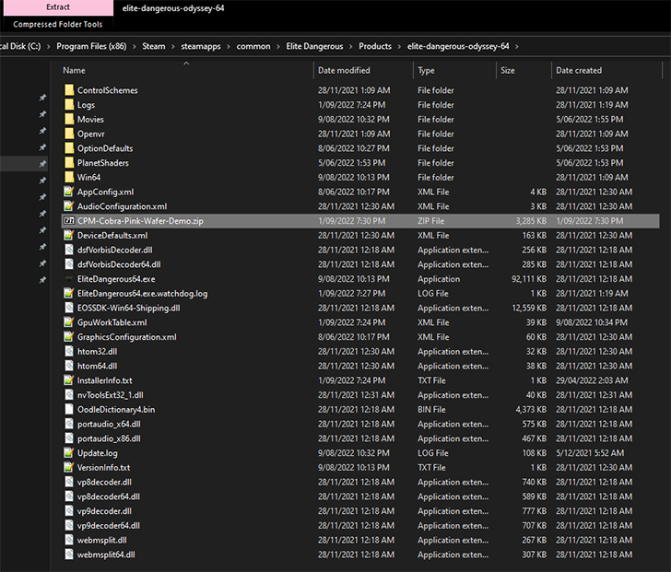671x572 pixels.
Task: Select the VersionInfo.txt file icon
Action: [69, 468]
